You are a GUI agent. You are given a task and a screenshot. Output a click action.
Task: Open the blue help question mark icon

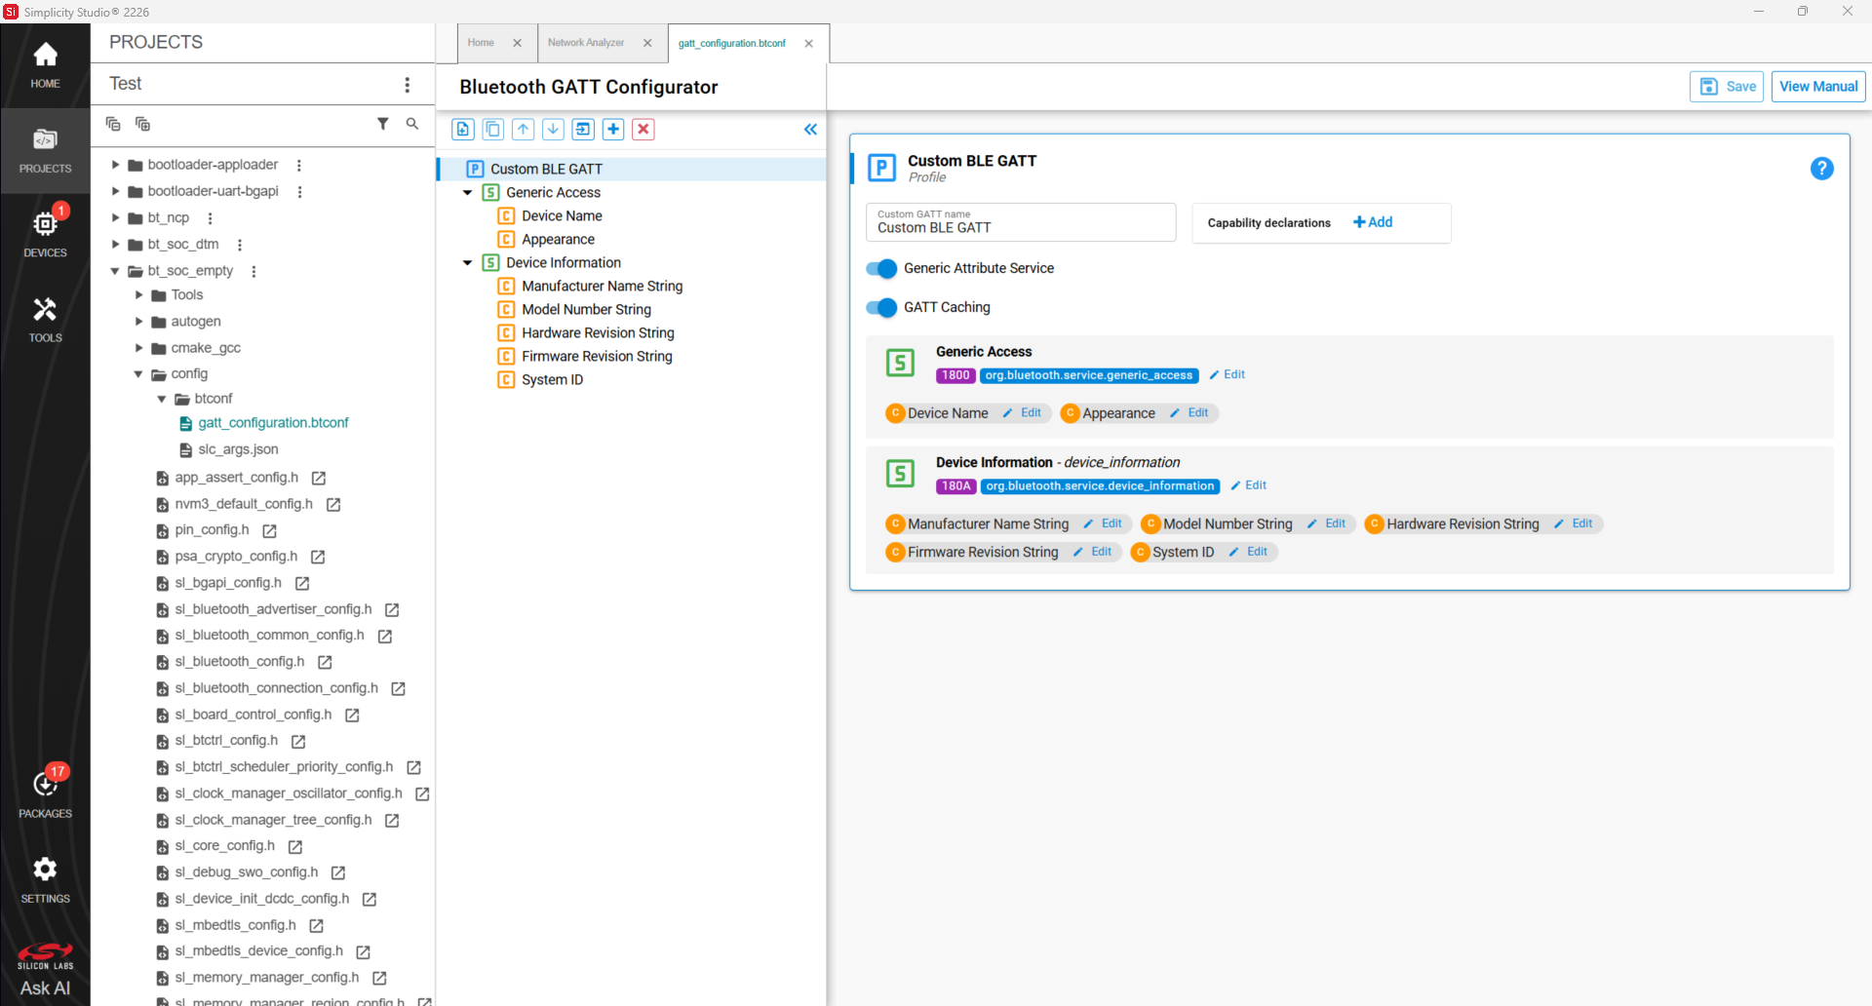pos(1821,169)
